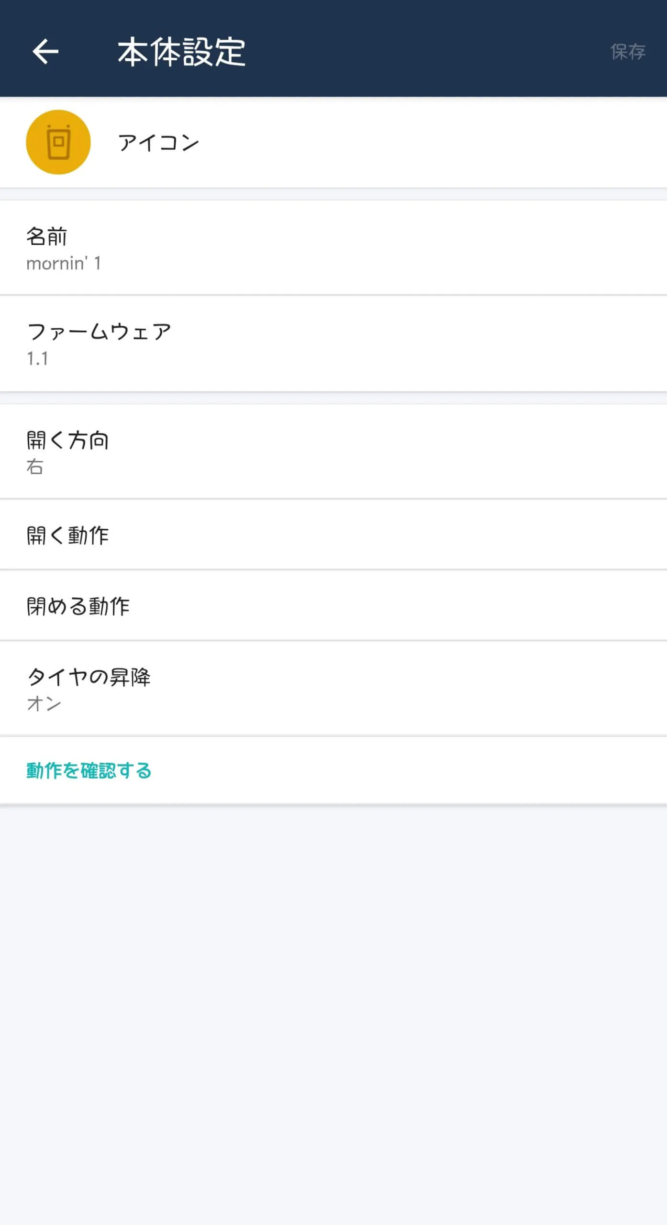The height and width of the screenshot is (1225, 667).
Task: Expand the 閉める動作 close action settings
Action: (333, 606)
